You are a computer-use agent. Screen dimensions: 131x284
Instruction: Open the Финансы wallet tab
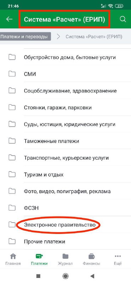pyautogui.click(x=92, y=259)
